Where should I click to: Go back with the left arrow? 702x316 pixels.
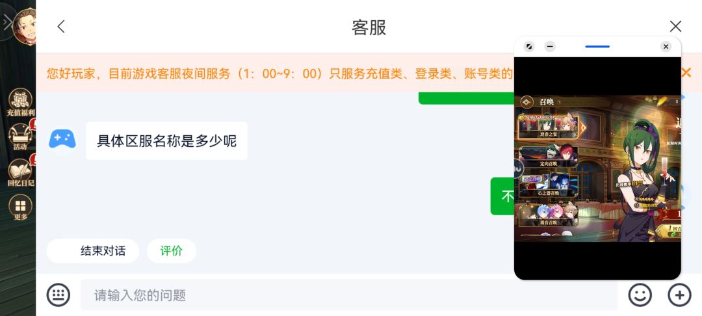coord(61,27)
